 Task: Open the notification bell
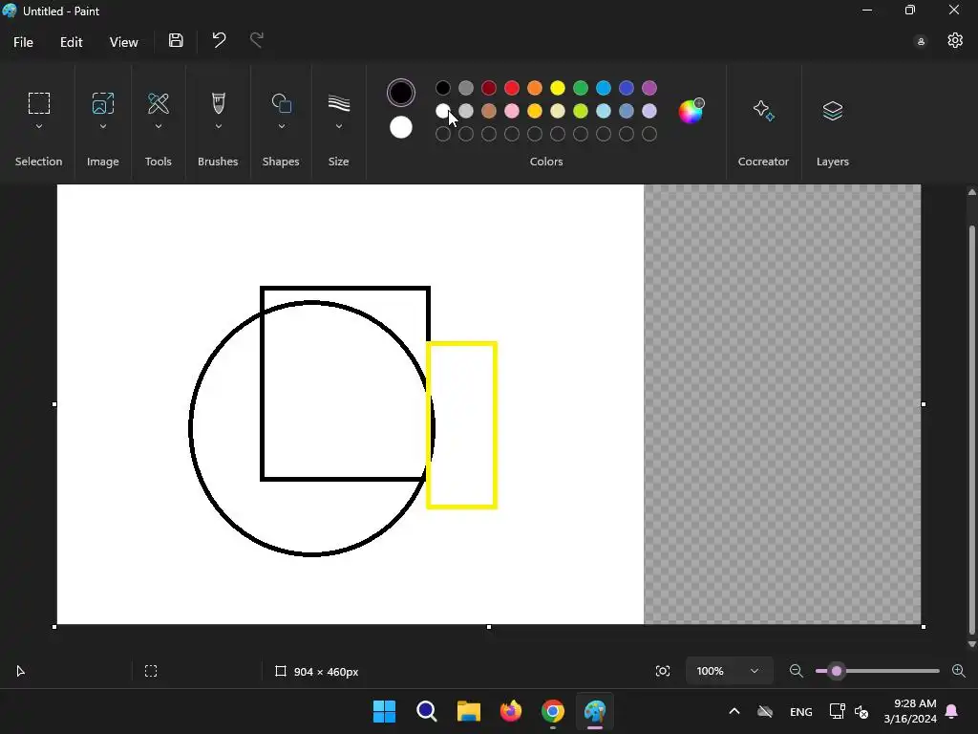point(952,711)
